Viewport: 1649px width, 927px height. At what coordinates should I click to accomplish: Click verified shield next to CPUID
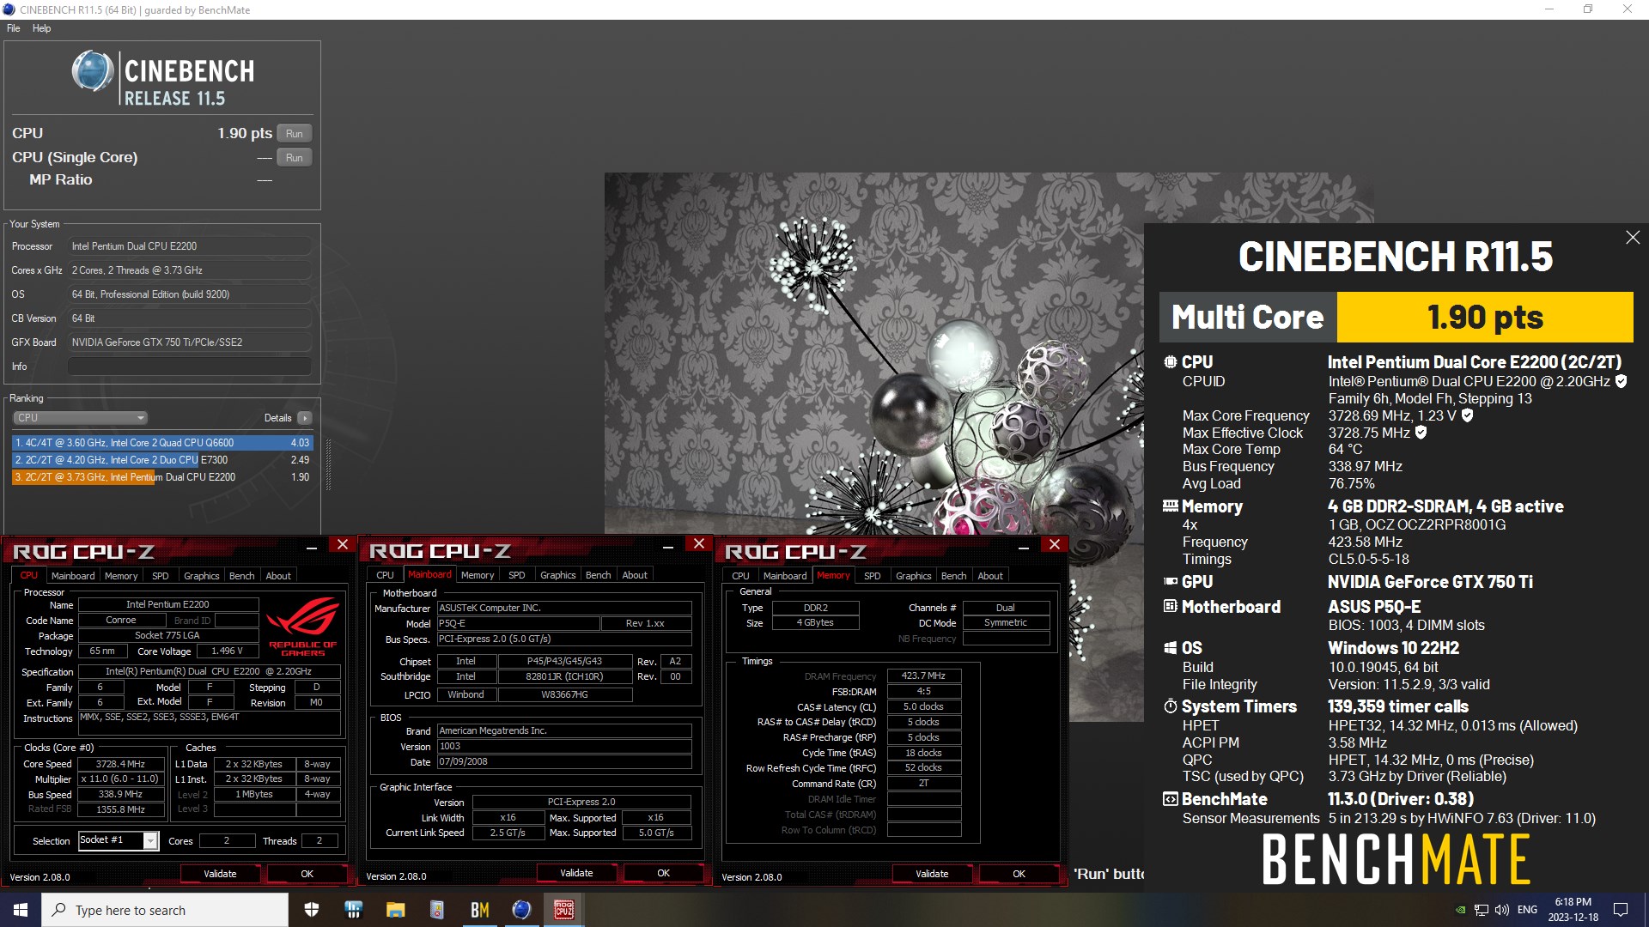point(1621,381)
